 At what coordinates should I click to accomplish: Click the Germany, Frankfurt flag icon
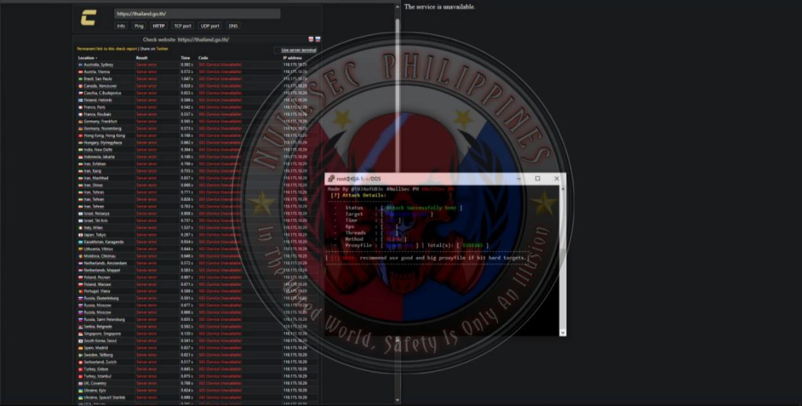pyautogui.click(x=80, y=121)
